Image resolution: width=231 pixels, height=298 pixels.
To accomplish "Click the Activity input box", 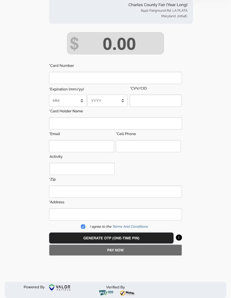I will [x=82, y=169].
